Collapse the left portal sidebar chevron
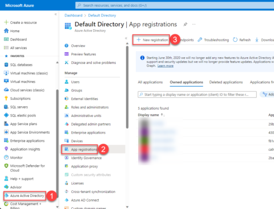The width and height of the screenshot is (274, 209). 55,14
